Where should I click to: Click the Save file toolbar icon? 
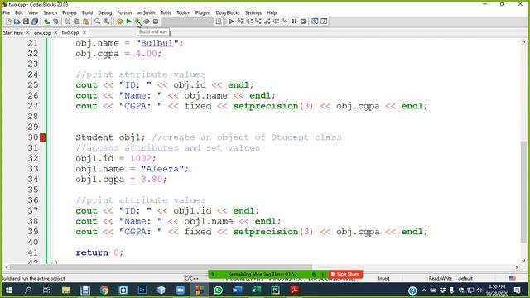pos(26,22)
